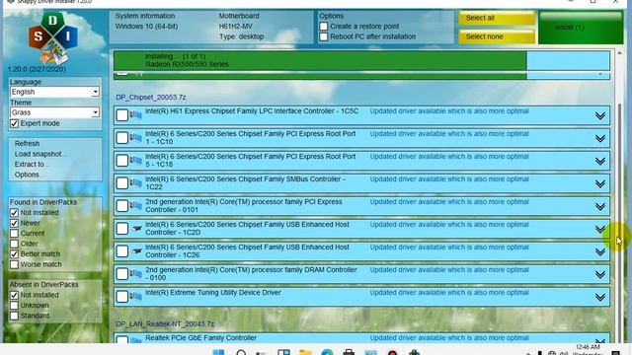Enable Older filter checkbox
The image size is (632, 355).
point(14,244)
